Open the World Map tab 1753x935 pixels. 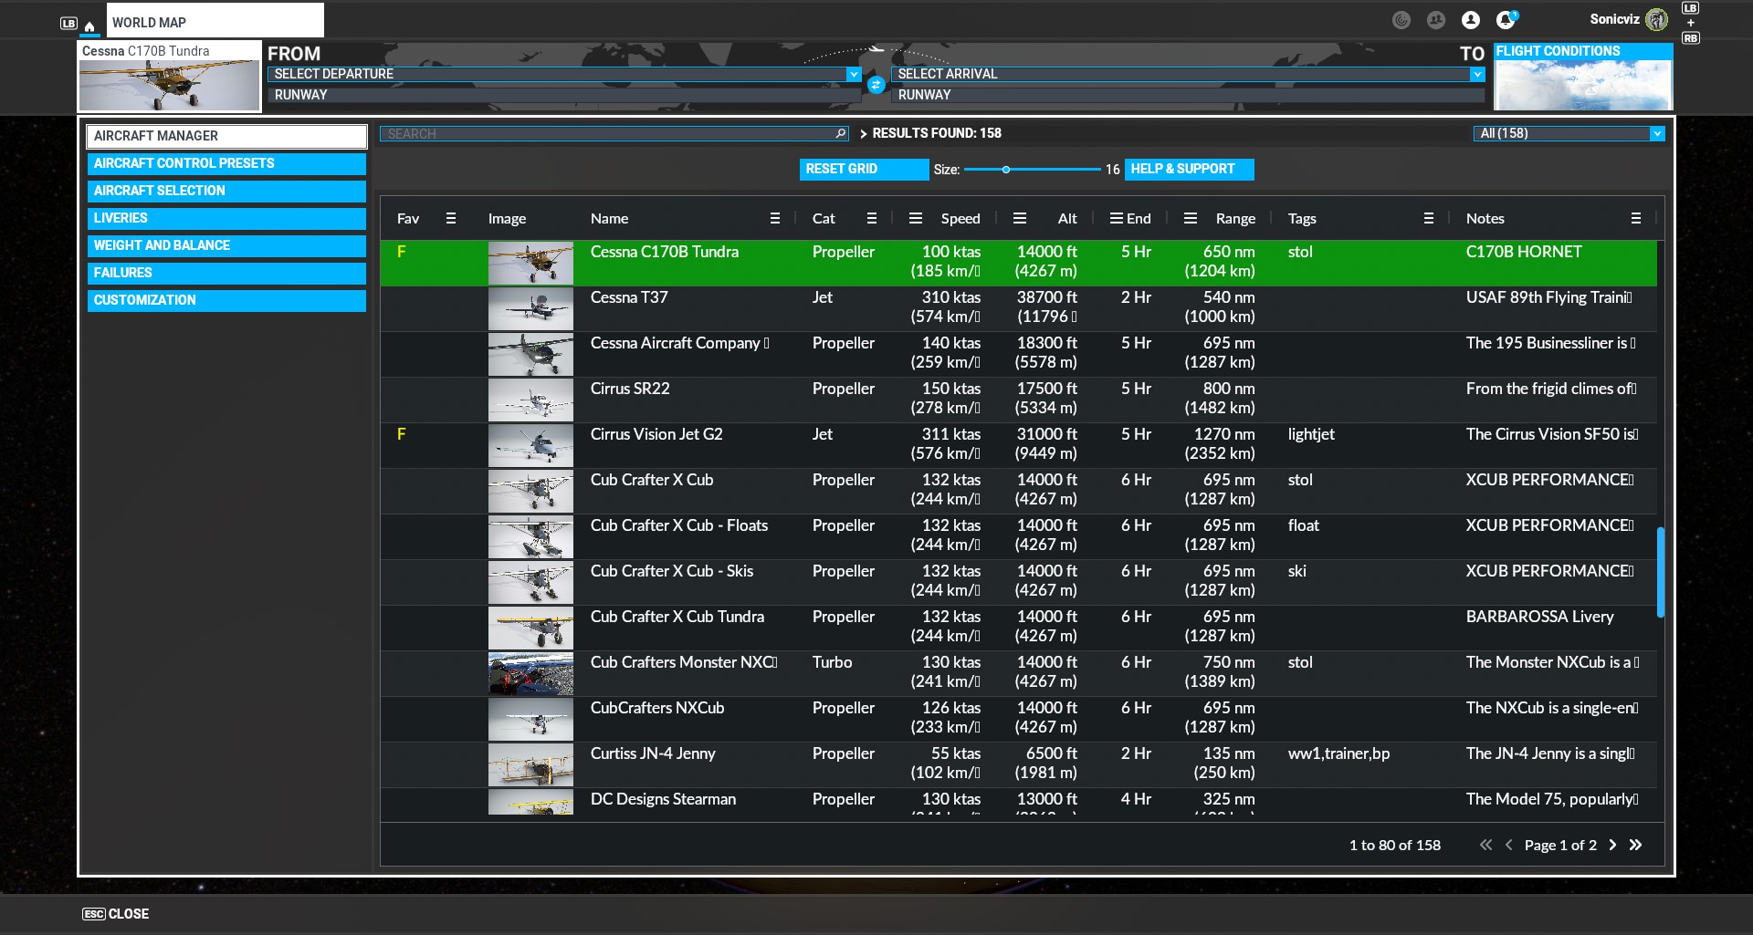(215, 22)
